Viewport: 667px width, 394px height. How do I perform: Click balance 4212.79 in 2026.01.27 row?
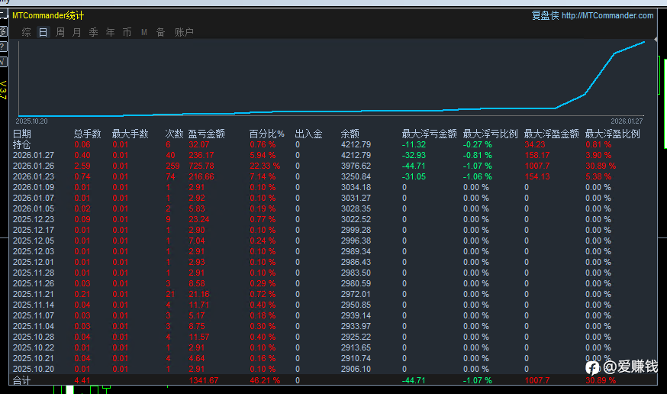pos(356,155)
